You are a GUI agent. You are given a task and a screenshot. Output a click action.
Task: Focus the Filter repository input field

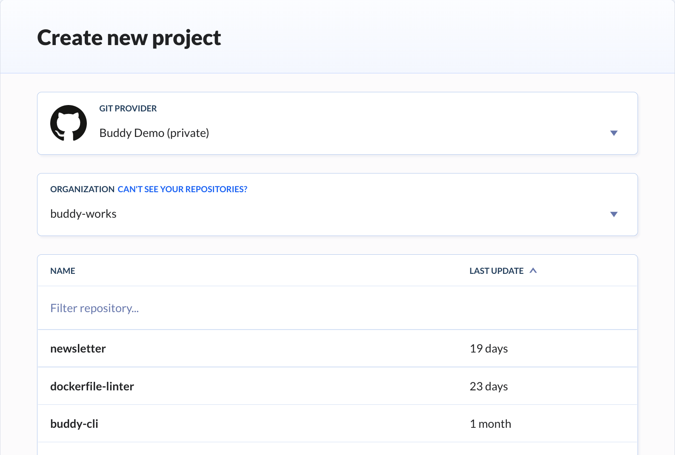tap(337, 308)
